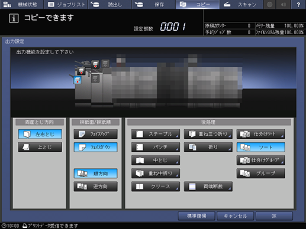Screen dimensions: 306x229
Task: Select the topmost dark output tray with red arrow
Action: 95,64
